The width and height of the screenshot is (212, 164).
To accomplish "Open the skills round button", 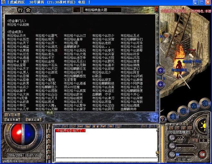I will pos(194,106).
